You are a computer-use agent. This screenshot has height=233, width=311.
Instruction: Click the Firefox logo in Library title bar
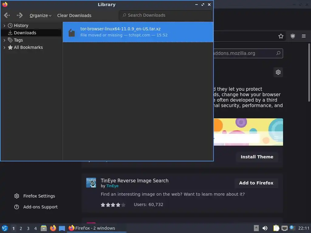pos(5,4)
